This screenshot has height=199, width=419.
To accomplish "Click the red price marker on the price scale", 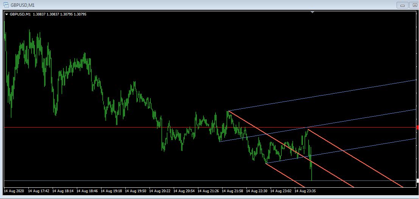I will click(417, 128).
